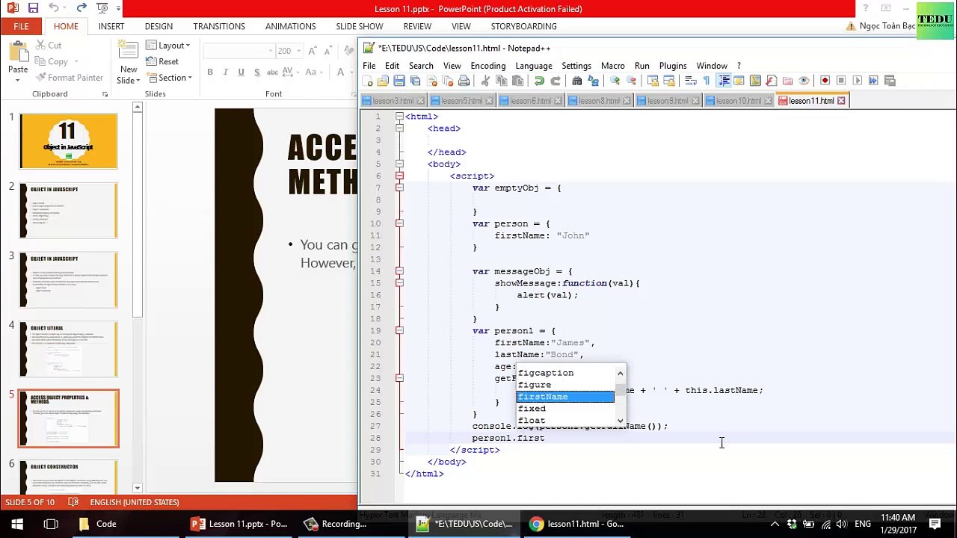
Task: Open the Code folder on taskbar
Action: 97,524
